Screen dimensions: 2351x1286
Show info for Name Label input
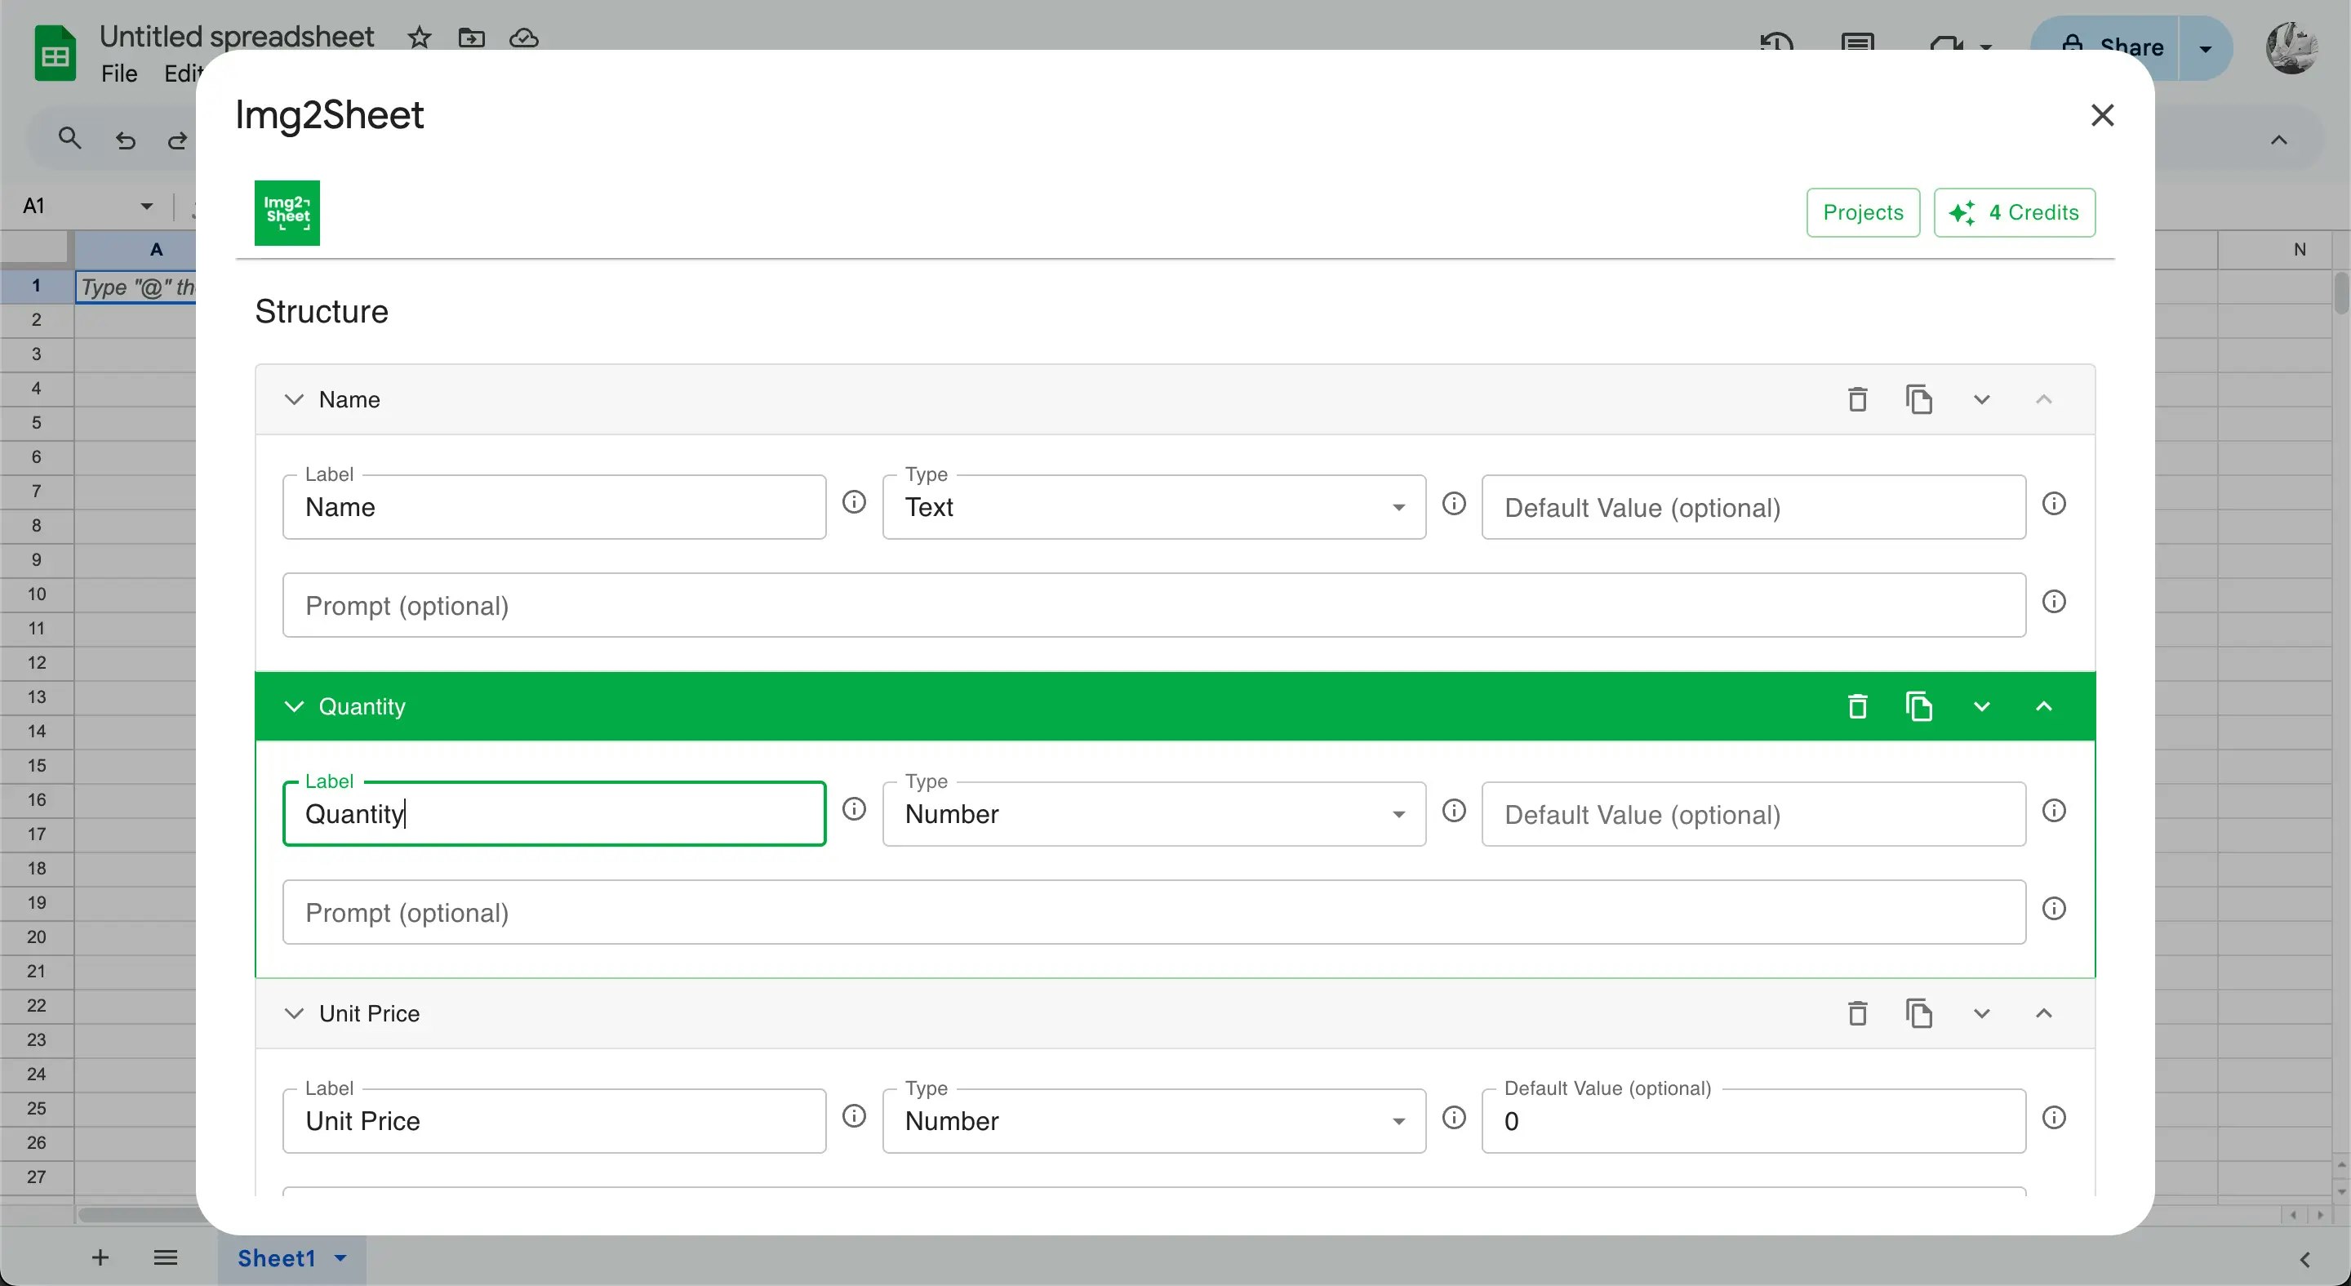click(854, 502)
